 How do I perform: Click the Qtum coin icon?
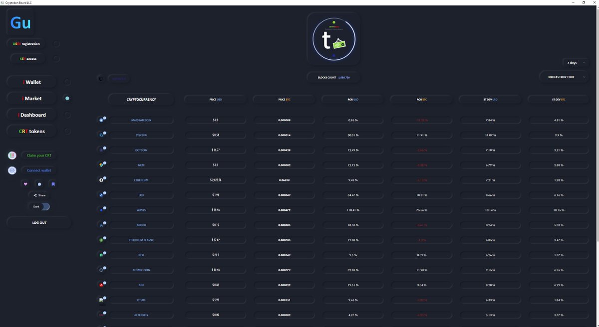[x=102, y=300]
